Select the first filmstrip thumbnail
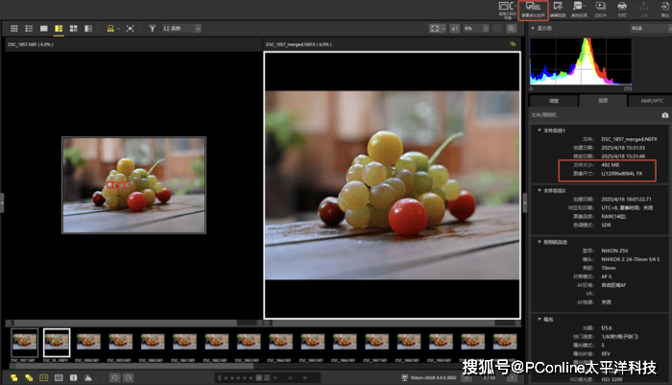The width and height of the screenshot is (672, 385). tap(24, 341)
